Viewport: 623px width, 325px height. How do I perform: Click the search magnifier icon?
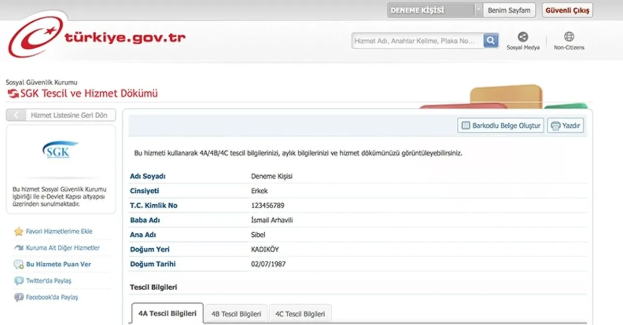coord(491,40)
